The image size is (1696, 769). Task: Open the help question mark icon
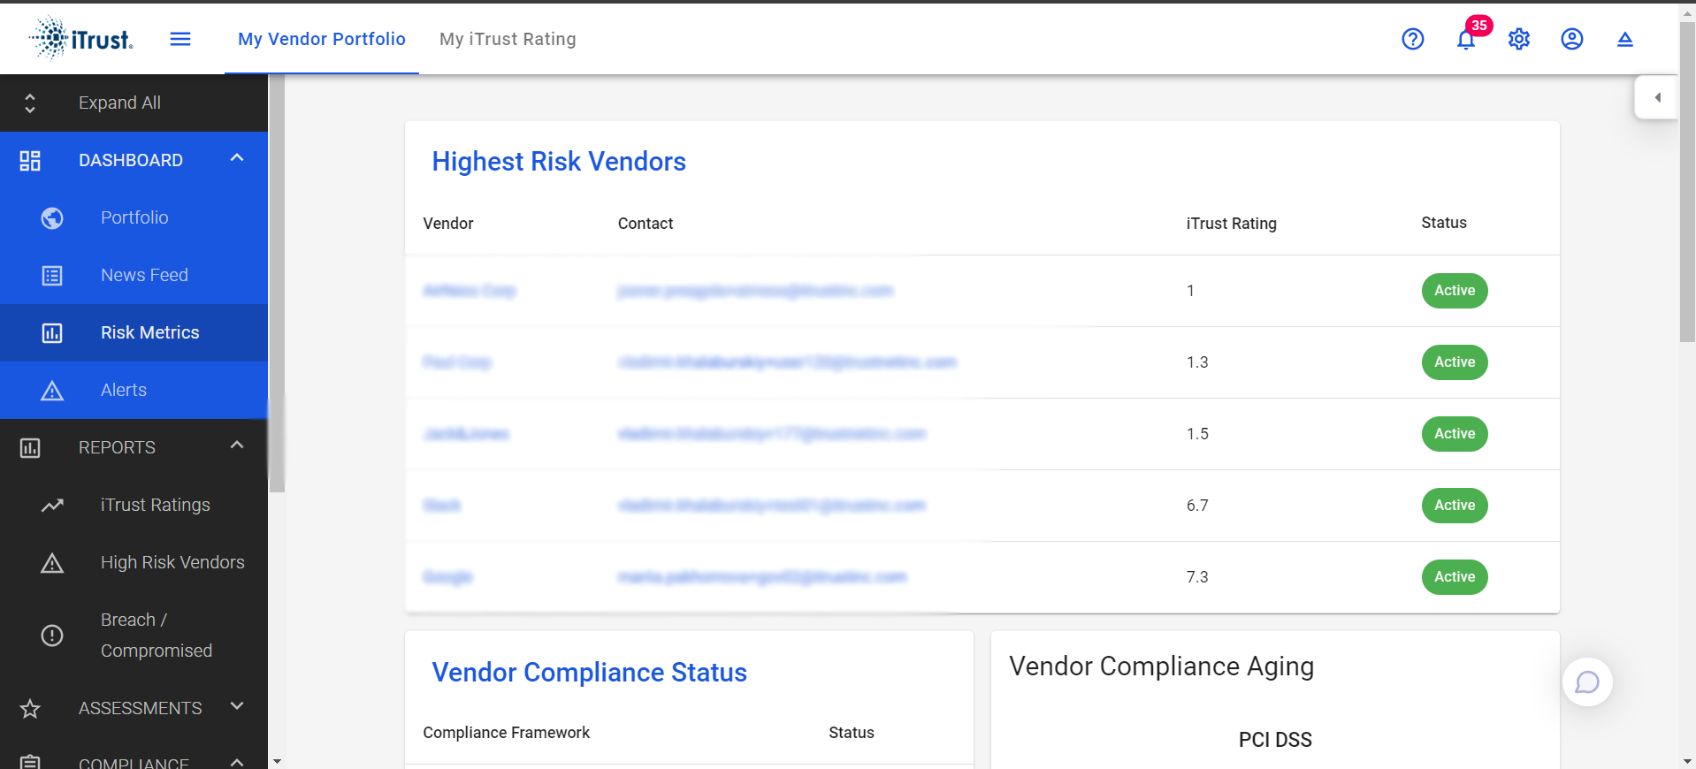(1412, 39)
